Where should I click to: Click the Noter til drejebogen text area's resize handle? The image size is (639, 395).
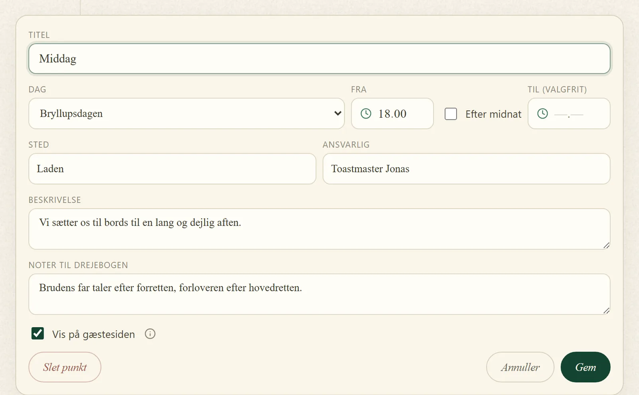(606, 310)
